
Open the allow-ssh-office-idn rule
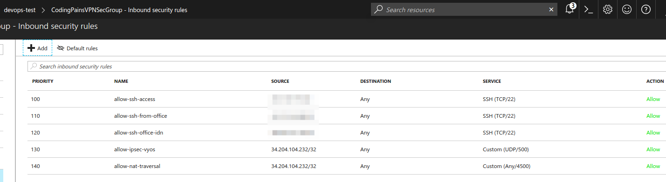(x=138, y=133)
